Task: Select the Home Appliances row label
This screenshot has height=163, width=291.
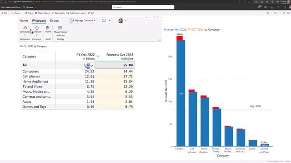Action: coord(35,81)
